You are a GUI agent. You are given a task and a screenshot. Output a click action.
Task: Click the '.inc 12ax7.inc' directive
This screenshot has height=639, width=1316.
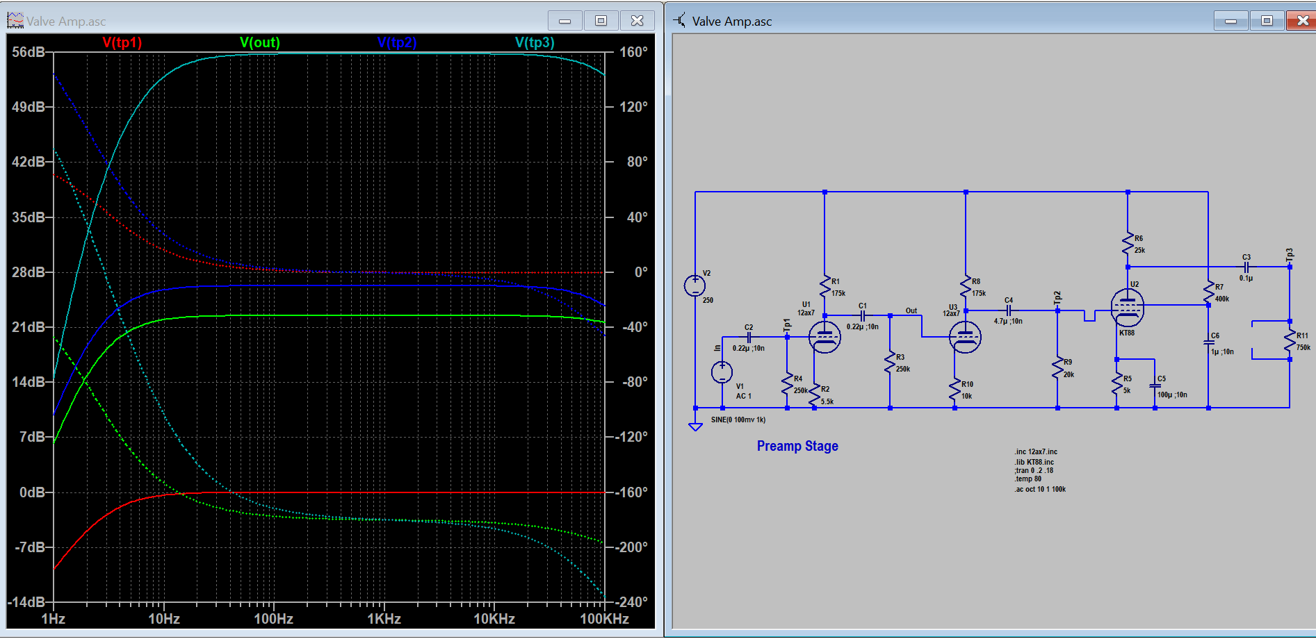1036,451
